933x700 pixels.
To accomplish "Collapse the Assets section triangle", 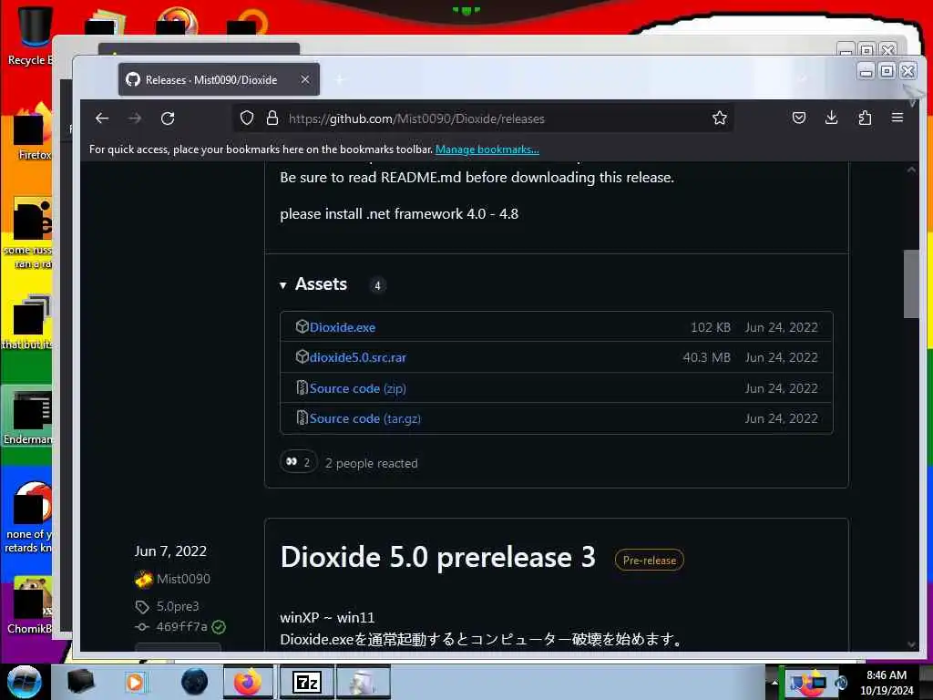I will click(282, 285).
